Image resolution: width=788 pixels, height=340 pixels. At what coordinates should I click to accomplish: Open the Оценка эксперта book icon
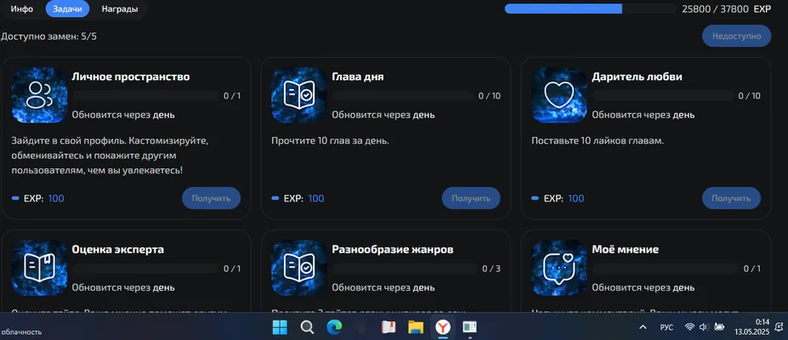(x=39, y=268)
